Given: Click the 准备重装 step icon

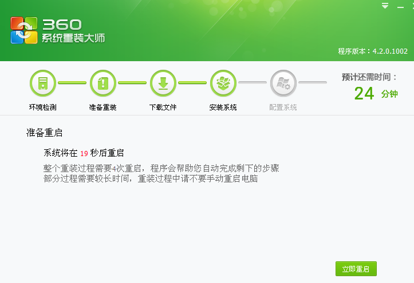Looking at the screenshot, I should pyautogui.click(x=103, y=83).
